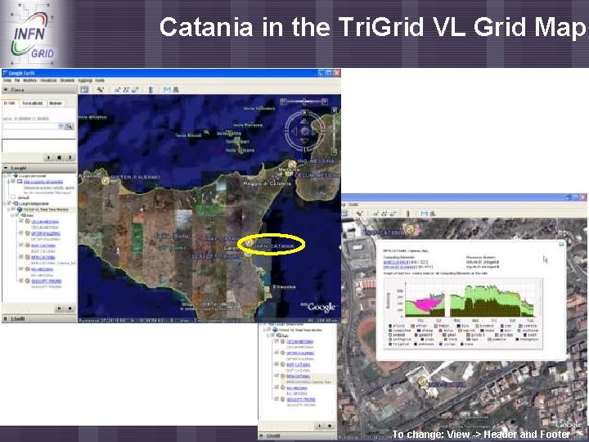Click the email icon in left window toolbar
The height and width of the screenshot is (442, 589).
coord(167,89)
